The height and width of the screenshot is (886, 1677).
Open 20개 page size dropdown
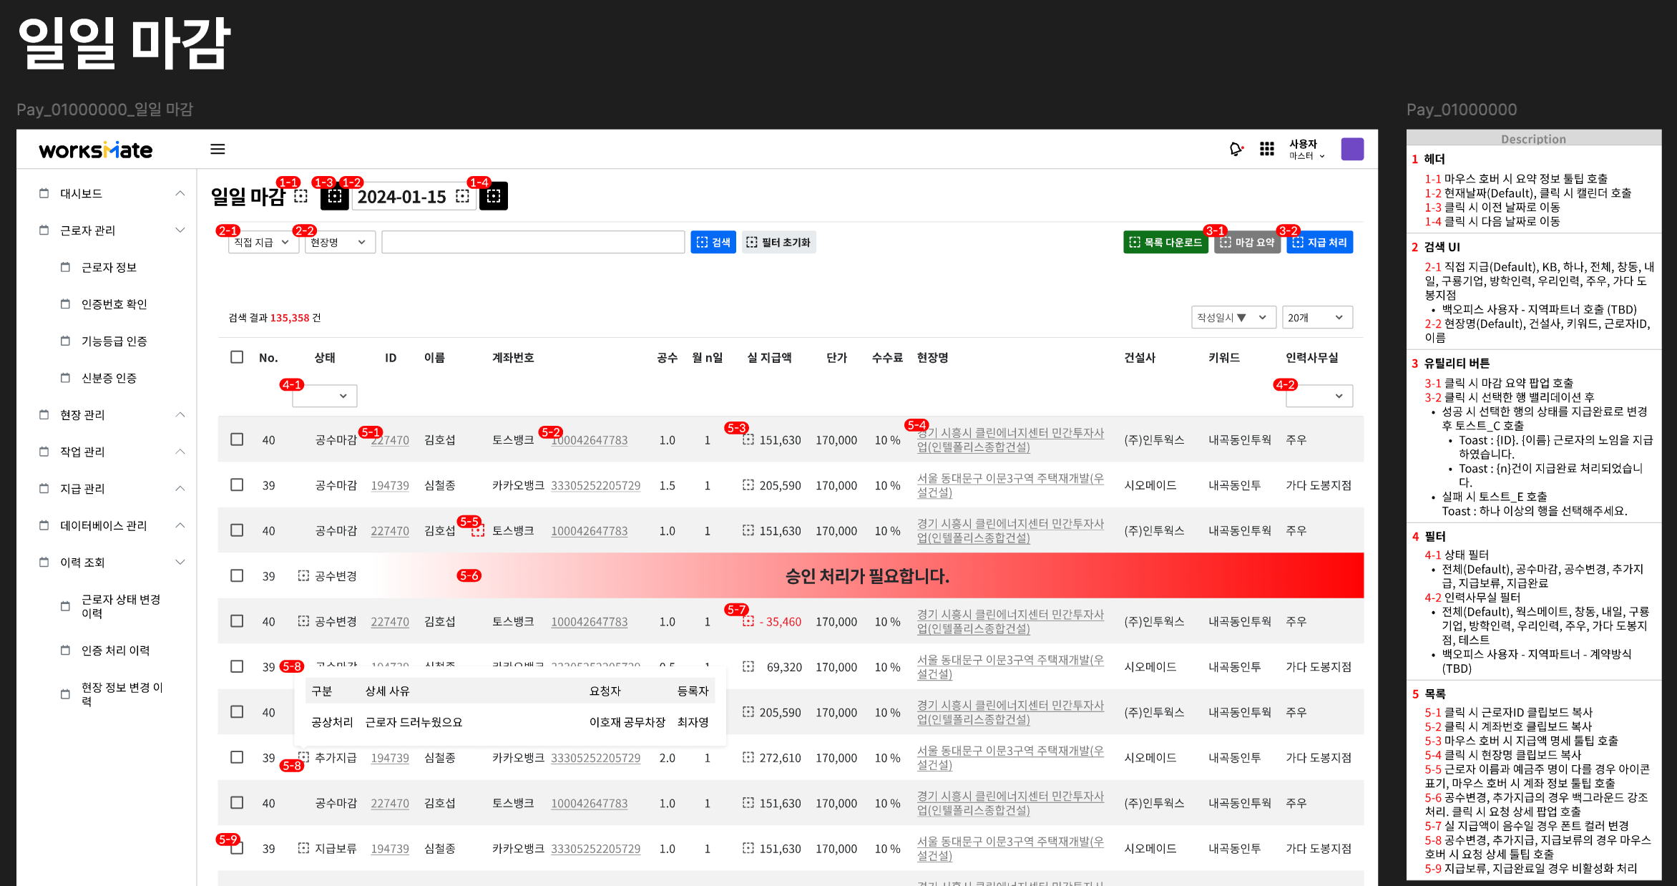(x=1317, y=318)
